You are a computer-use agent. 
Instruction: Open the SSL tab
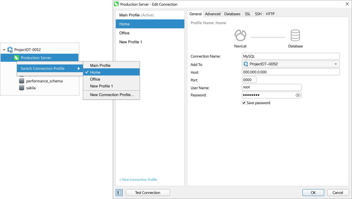(248, 14)
